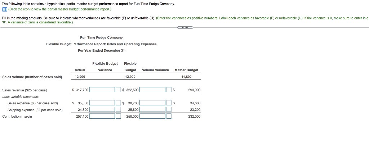
Task: Select Contribution margin flexible budget variance F/U box
Action: [118, 116]
